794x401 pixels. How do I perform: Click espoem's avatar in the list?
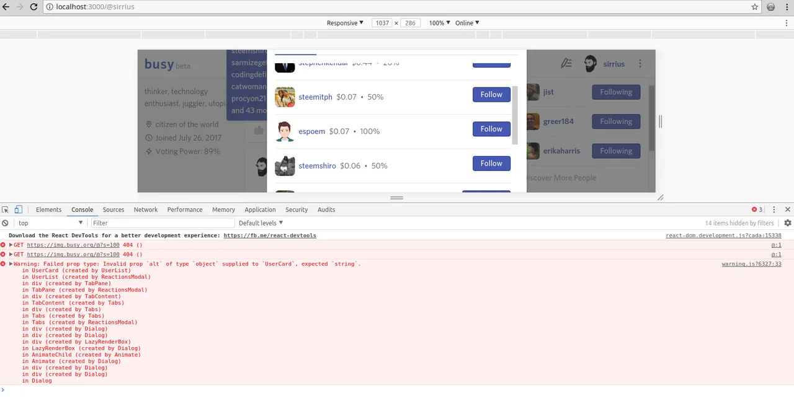[285, 131]
